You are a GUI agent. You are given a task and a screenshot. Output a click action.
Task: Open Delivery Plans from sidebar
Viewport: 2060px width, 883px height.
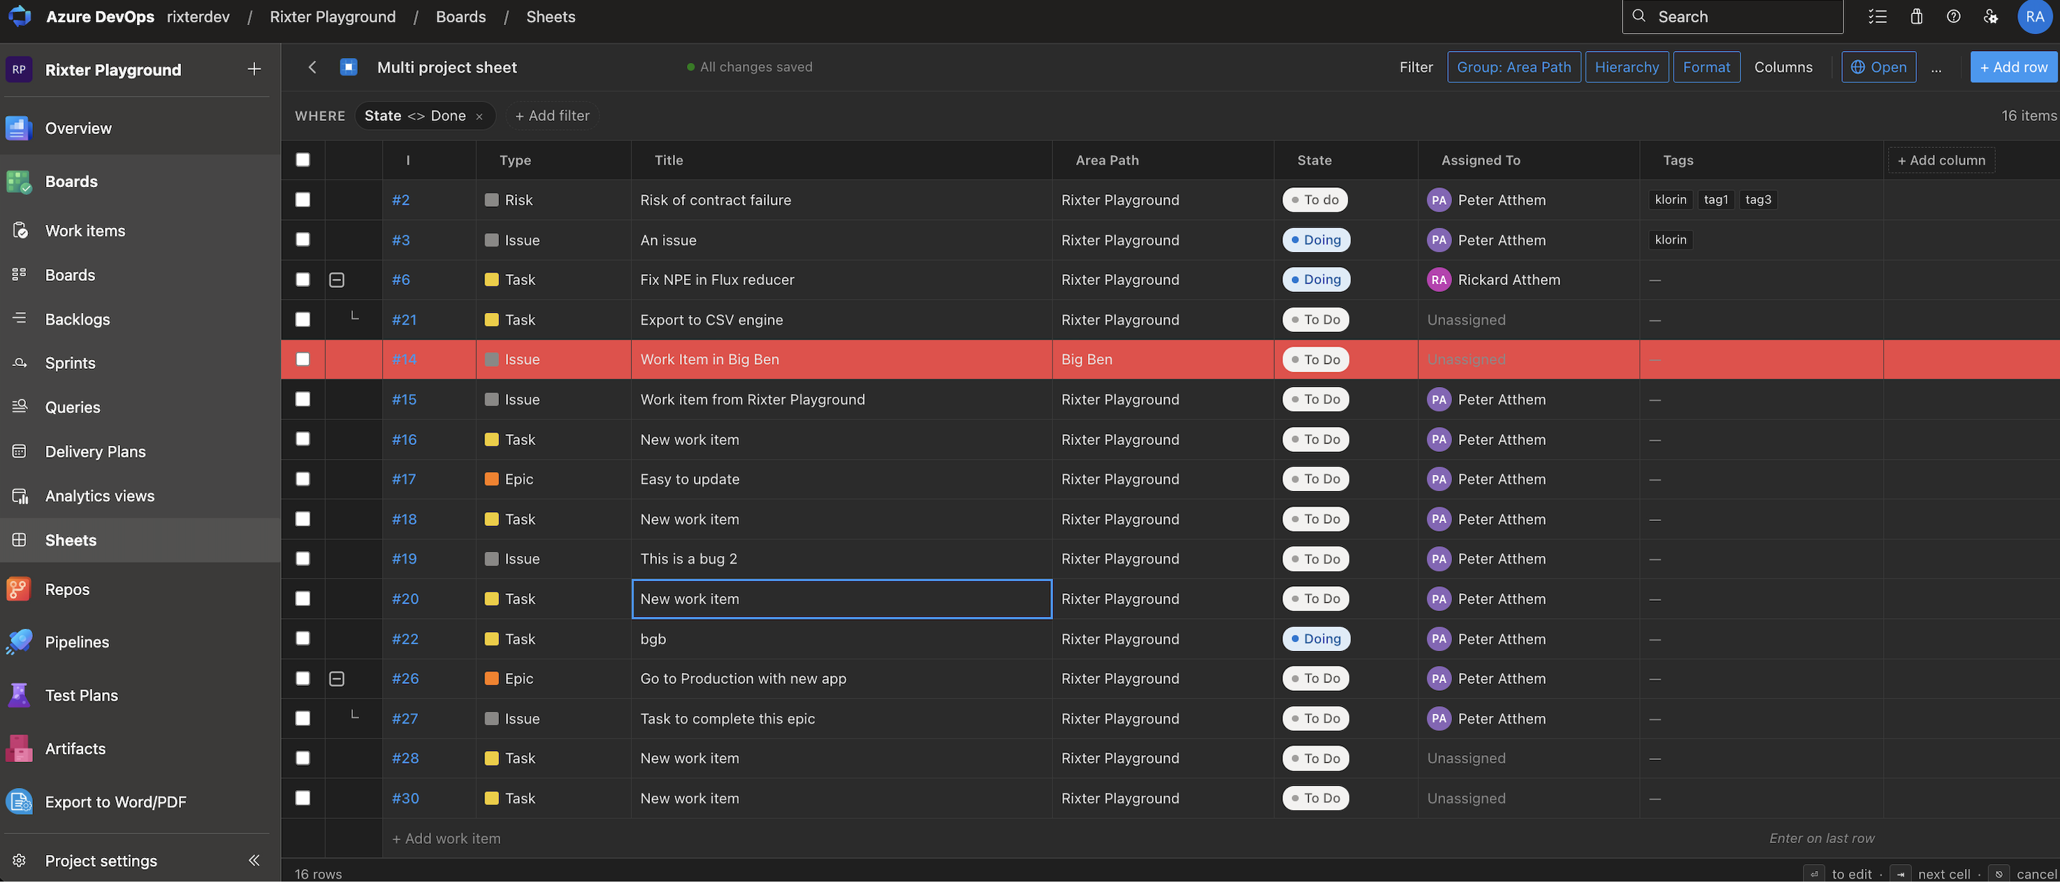click(x=95, y=451)
